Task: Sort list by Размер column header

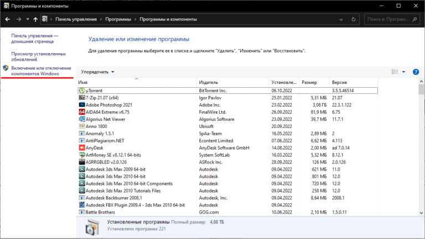Action: click(x=309, y=82)
